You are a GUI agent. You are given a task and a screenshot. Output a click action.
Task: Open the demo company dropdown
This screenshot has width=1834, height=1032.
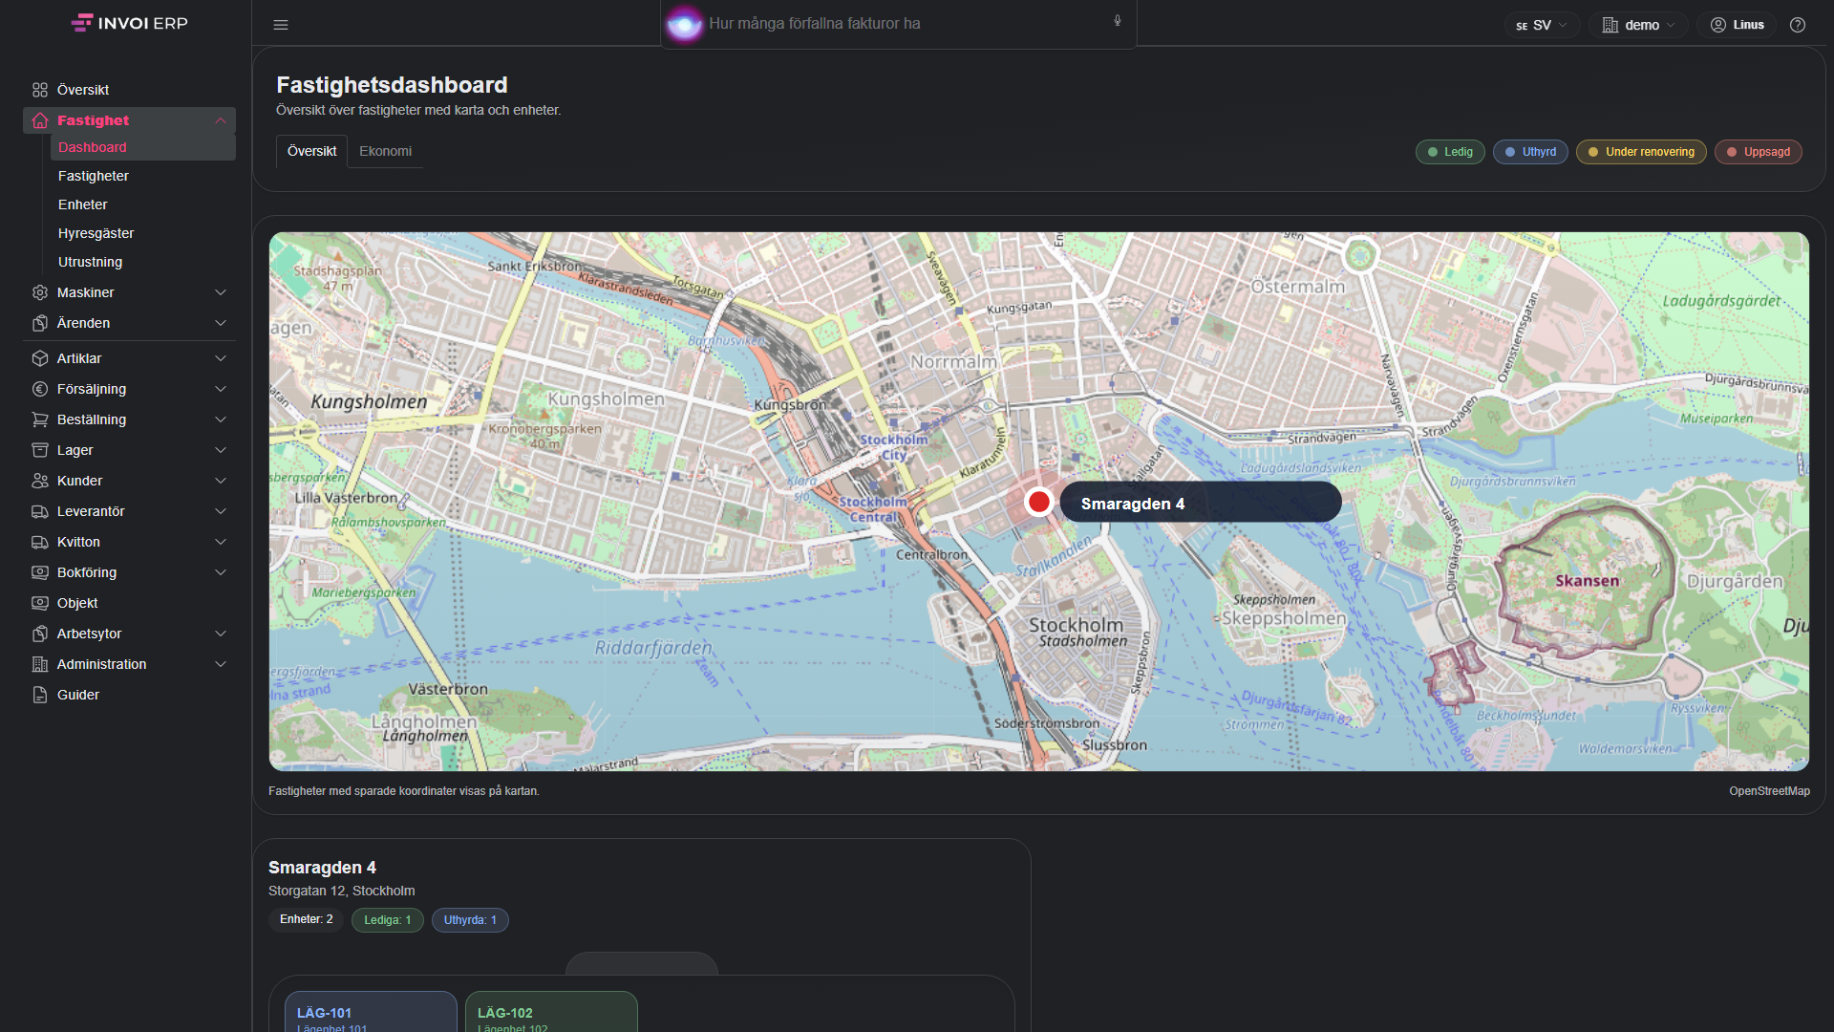click(1638, 25)
